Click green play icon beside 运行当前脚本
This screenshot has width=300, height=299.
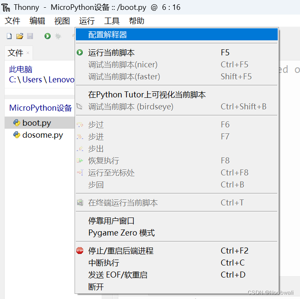point(80,52)
